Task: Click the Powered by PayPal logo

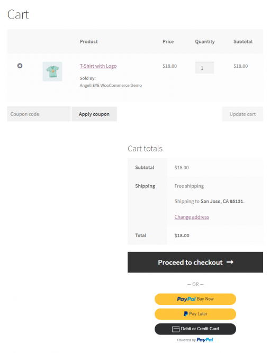Action: [205, 340]
